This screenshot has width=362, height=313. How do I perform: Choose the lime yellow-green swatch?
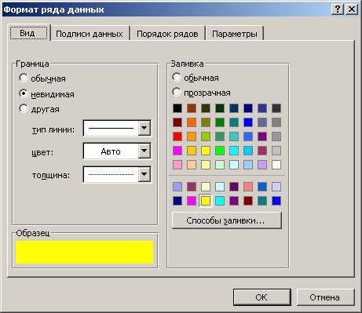click(206, 136)
